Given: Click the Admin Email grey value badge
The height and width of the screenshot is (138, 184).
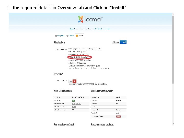Looking at the screenshot, I should pyautogui.click(x=77, y=104).
